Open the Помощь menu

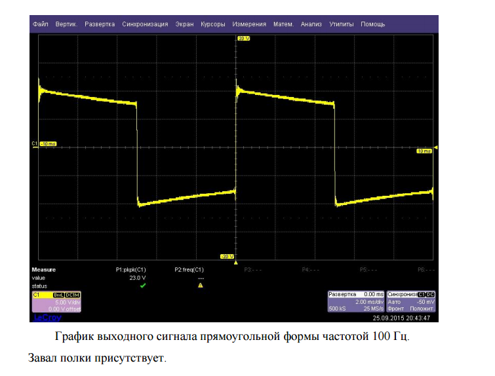coord(372,24)
